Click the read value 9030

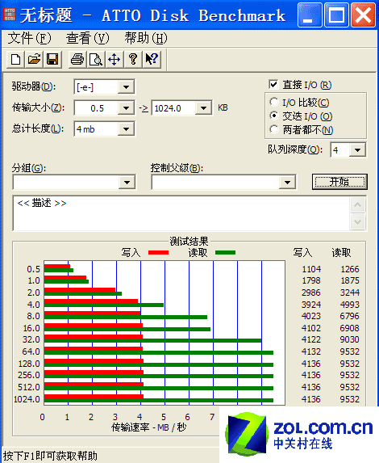[350, 339]
